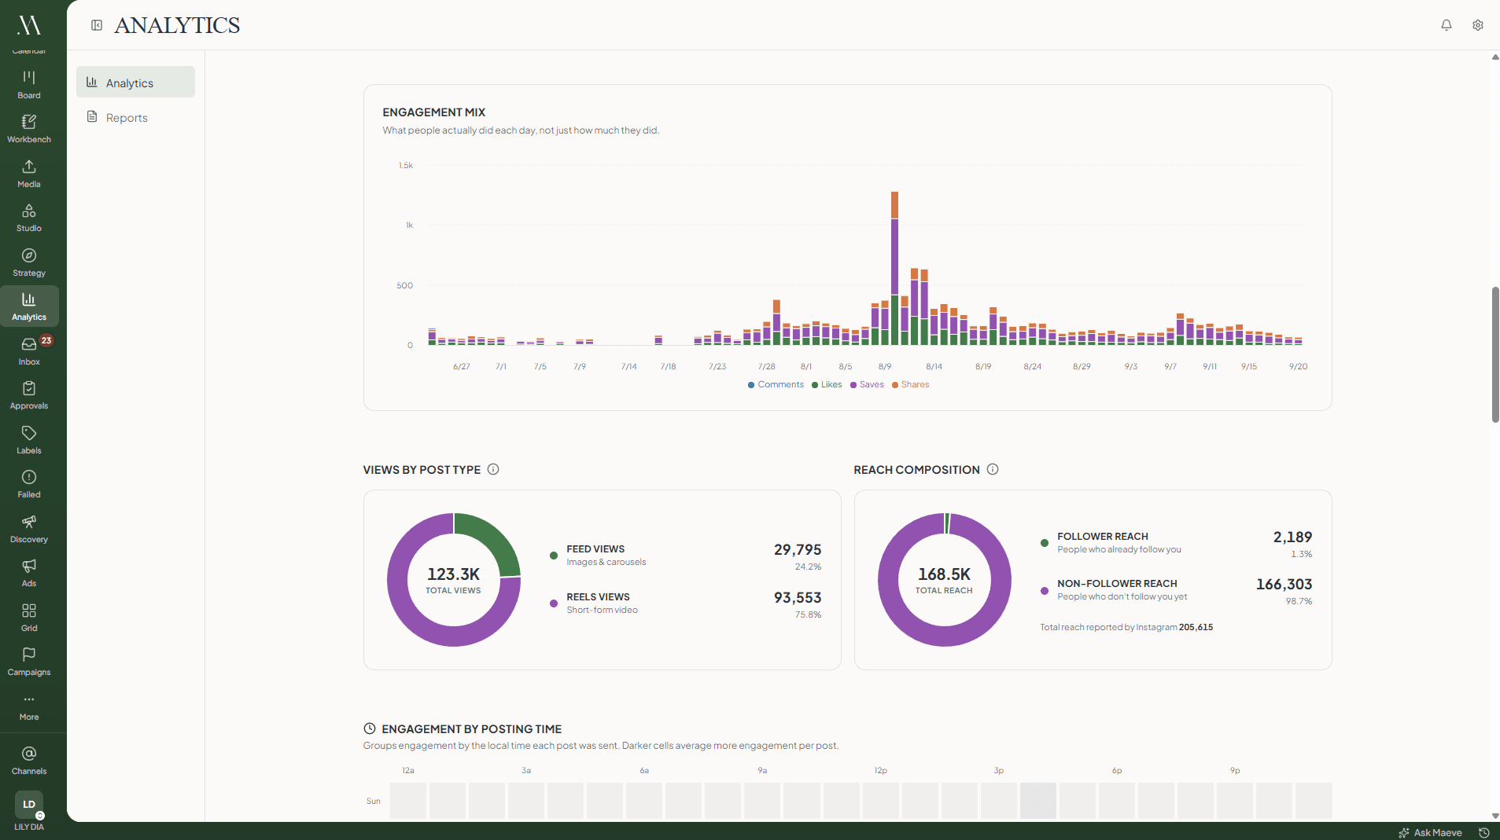Click the Maeve logo at top left
This screenshot has height=840, width=1500.
point(29,25)
